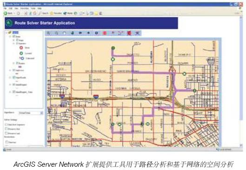Click the browser Back button
This screenshot has height=170, width=246.
tap(8, 13)
